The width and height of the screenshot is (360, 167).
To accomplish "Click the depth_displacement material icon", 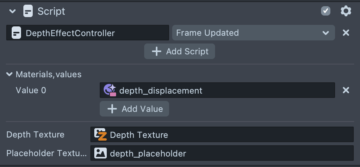I will point(109,90).
